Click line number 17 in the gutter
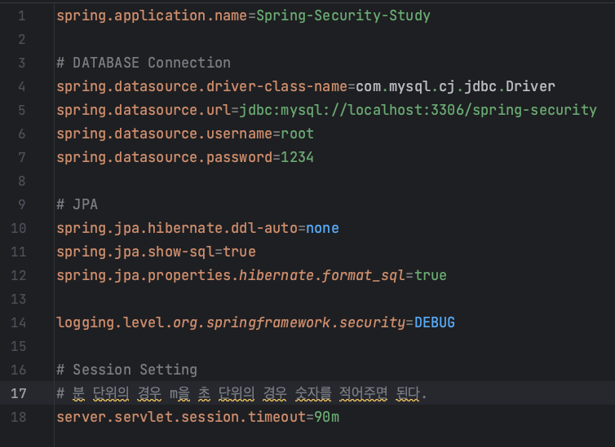The image size is (615, 447). click(x=19, y=393)
